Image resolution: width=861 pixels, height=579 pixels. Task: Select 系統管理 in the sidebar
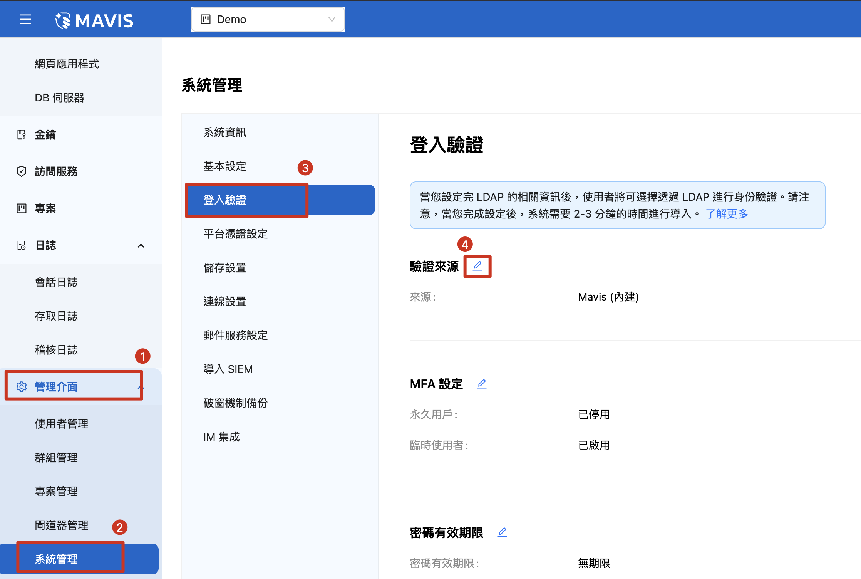coord(79,559)
